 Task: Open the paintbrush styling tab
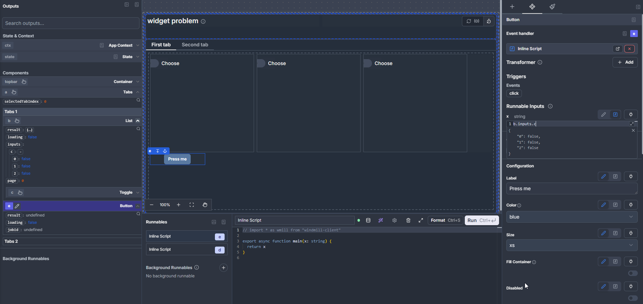tap(552, 7)
